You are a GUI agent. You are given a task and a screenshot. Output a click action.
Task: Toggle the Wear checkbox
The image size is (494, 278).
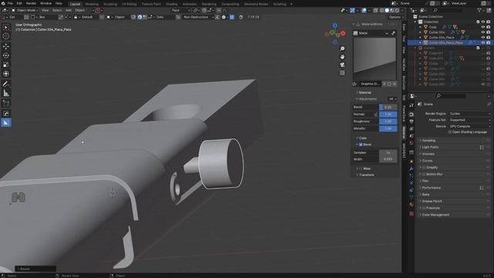(361, 168)
